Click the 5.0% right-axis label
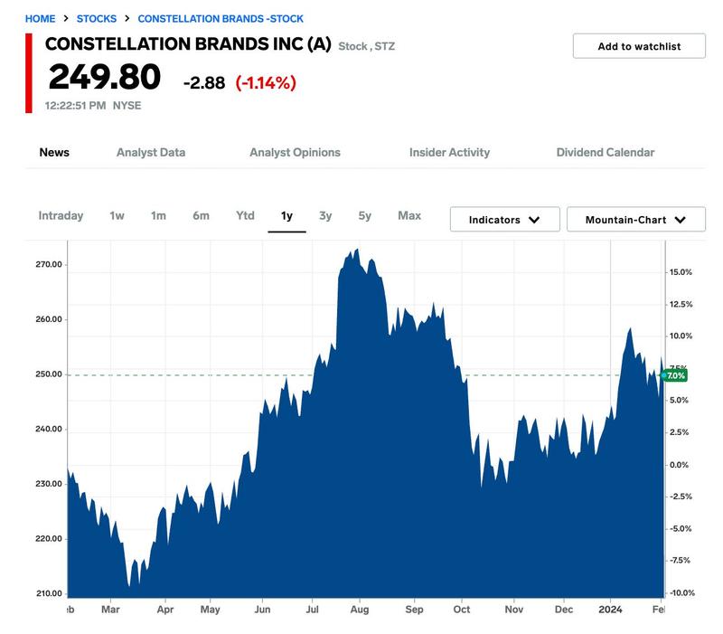723x634 pixels. tap(680, 401)
